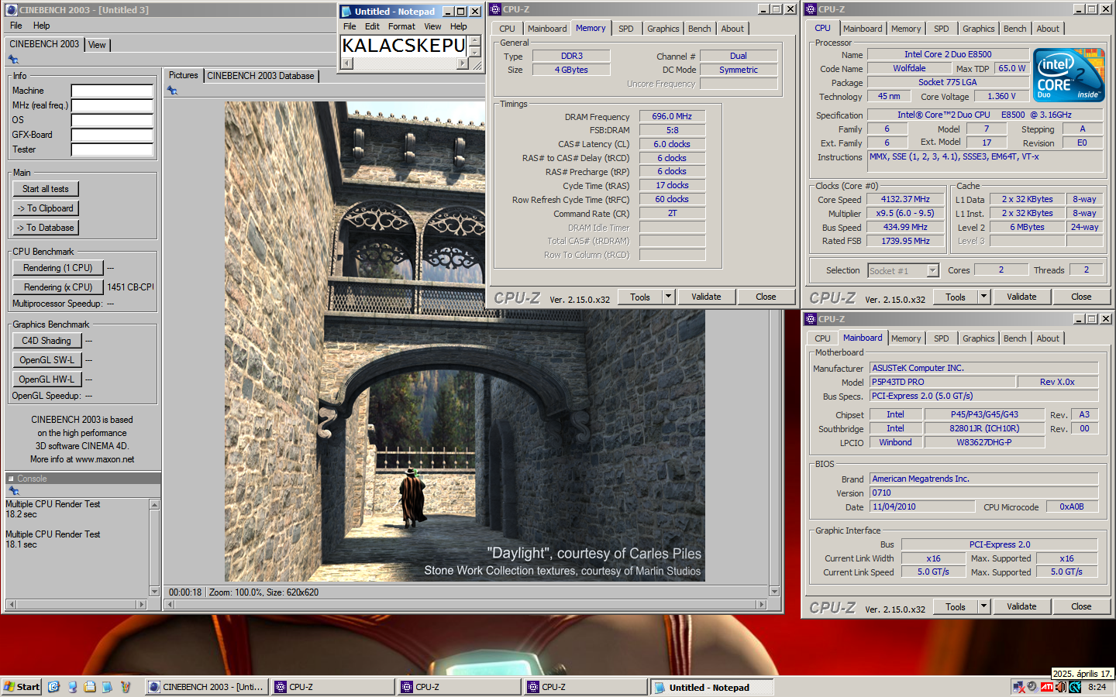Click the Console header square icon

[12, 479]
